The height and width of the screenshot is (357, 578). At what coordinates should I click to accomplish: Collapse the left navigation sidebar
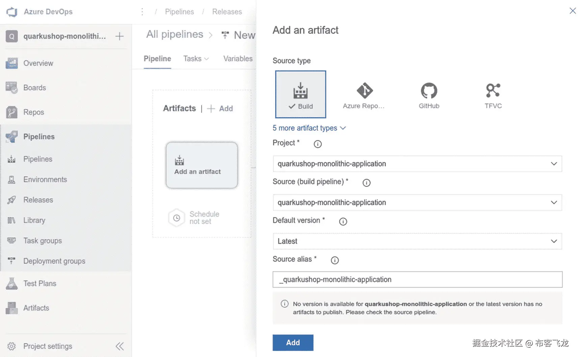pyautogui.click(x=119, y=346)
